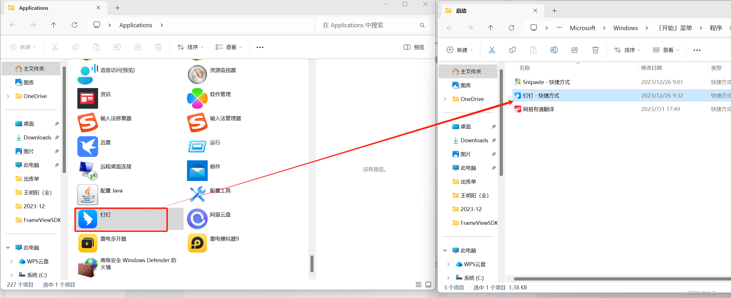Open more options menu in Applications toolbar
731x298 pixels.
tap(260, 47)
